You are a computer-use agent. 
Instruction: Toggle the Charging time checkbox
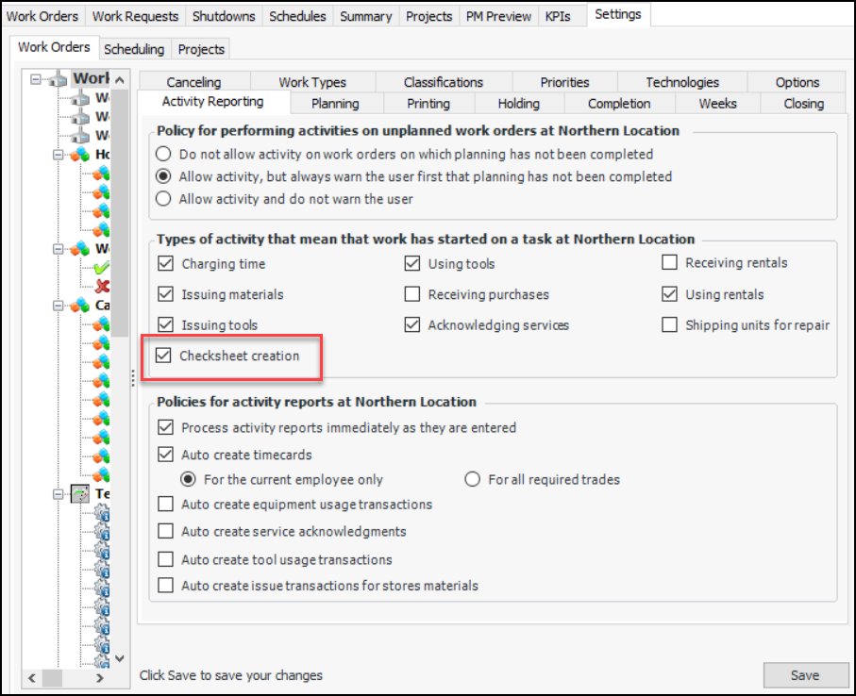click(x=165, y=263)
